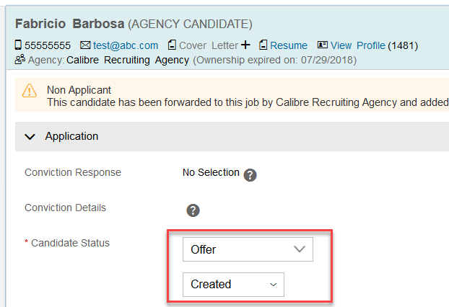Click the phone icon beside 55555555
The image size is (449, 307).
click(x=18, y=45)
